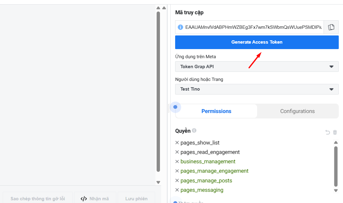The height and width of the screenshot is (203, 343).
Task: Remove pages_manage_posts permission
Action: click(177, 181)
